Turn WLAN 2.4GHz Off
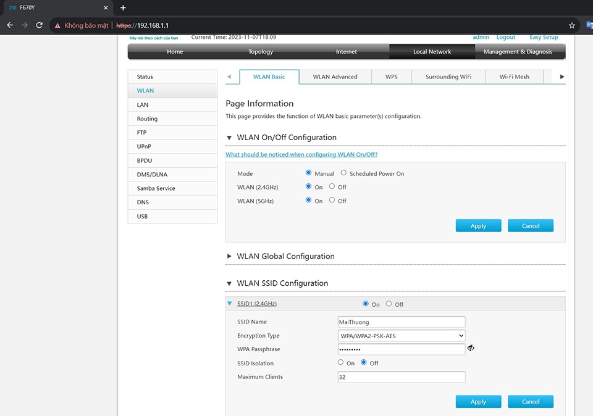 click(x=332, y=186)
